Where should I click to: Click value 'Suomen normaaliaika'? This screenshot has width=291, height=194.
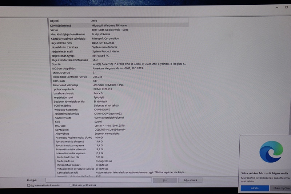coord(107,134)
